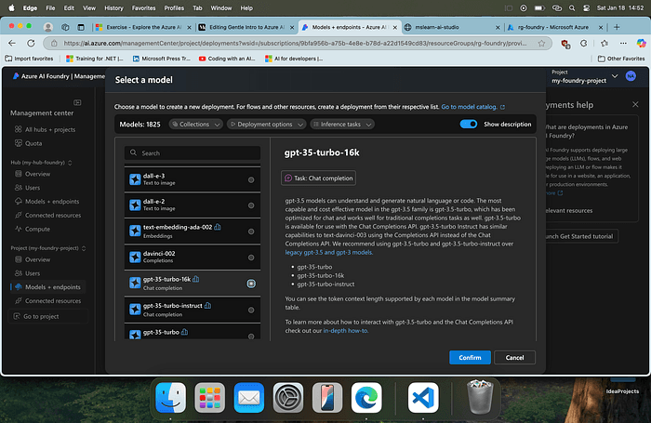Open the in-depth how-to link
Image resolution: width=651 pixels, height=423 pixels.
345,331
